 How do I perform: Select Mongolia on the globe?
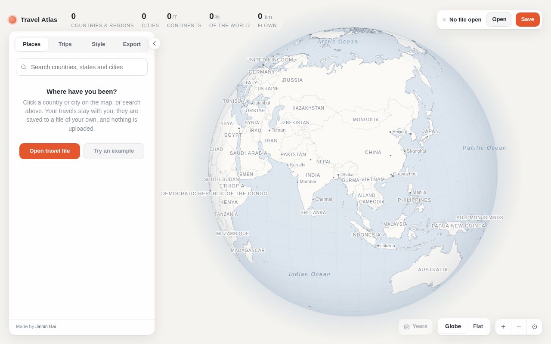click(366, 120)
